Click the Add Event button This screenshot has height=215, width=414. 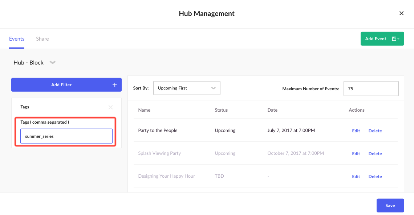[x=382, y=39]
